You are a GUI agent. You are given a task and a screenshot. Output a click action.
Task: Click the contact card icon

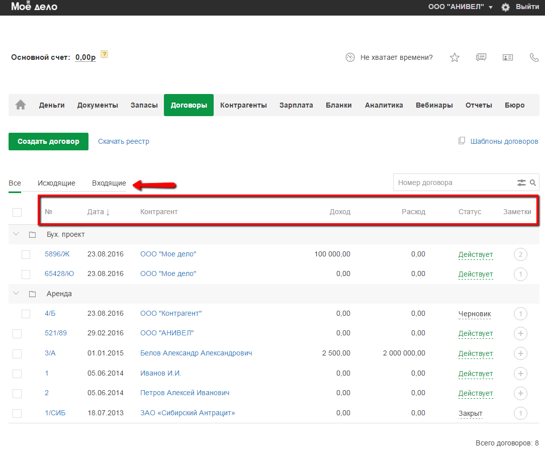(x=508, y=57)
